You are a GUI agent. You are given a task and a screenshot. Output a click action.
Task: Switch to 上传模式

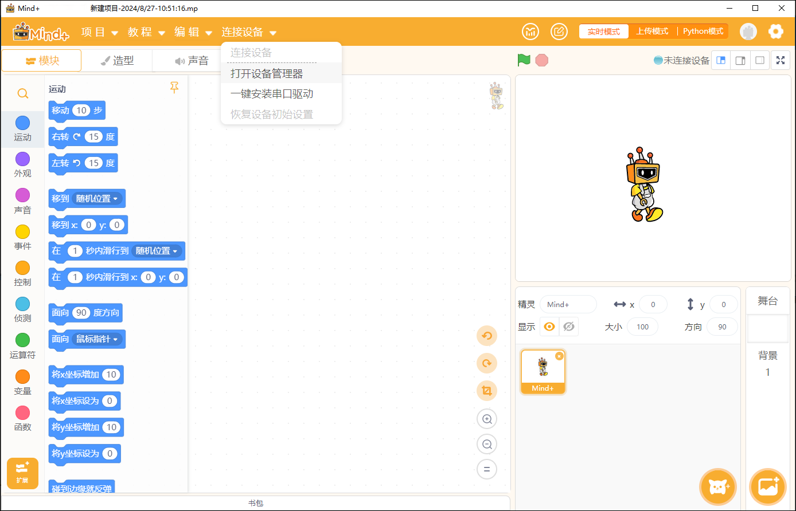pos(652,32)
